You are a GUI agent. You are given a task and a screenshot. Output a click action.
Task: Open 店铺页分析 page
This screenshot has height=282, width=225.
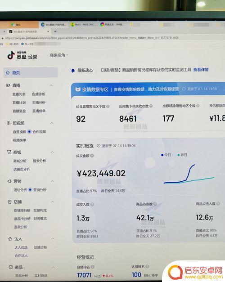(22, 169)
